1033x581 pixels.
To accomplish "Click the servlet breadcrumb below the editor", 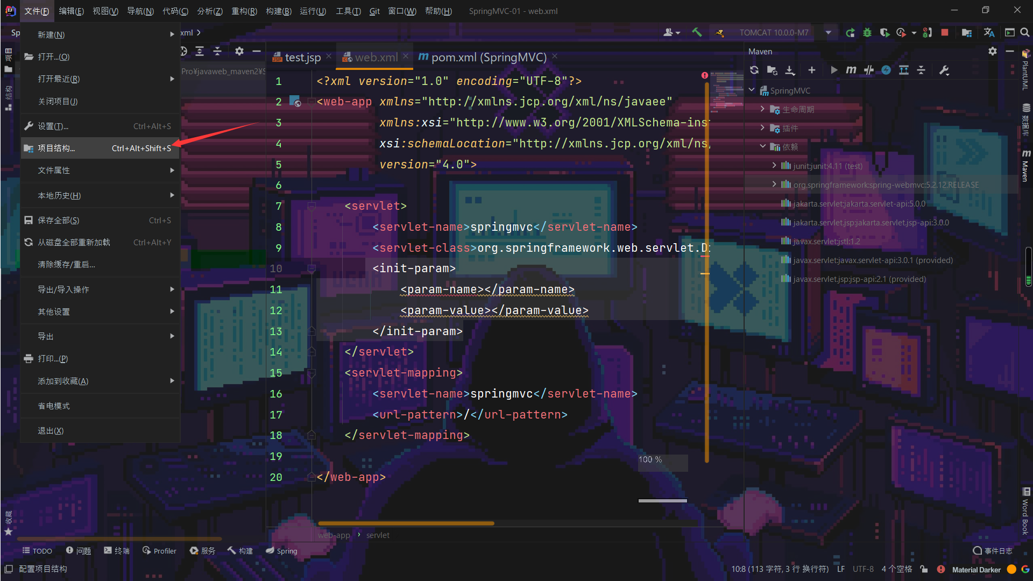I will tap(378, 535).
